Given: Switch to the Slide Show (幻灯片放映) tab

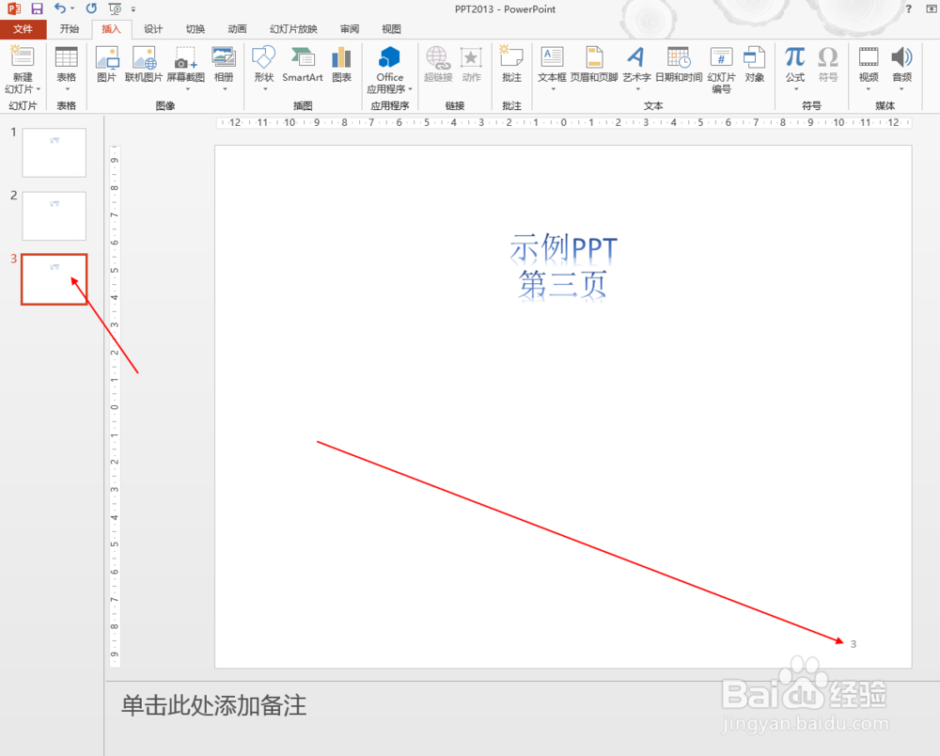Looking at the screenshot, I should [x=293, y=29].
